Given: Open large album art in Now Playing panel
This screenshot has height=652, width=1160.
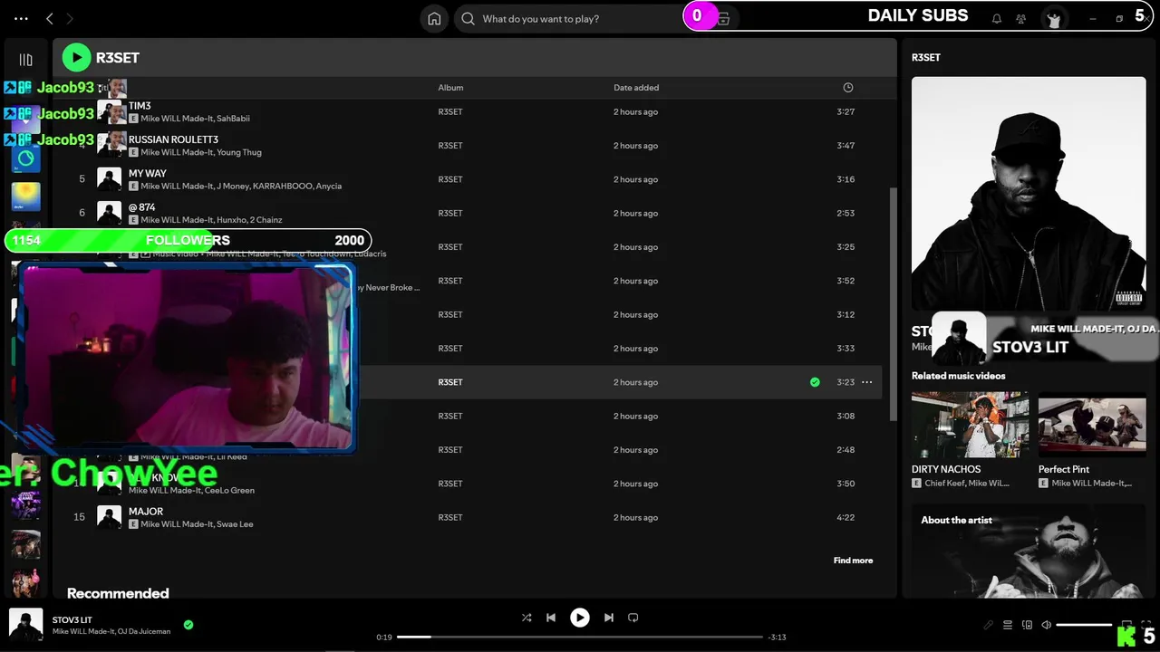Looking at the screenshot, I should pos(1029,193).
